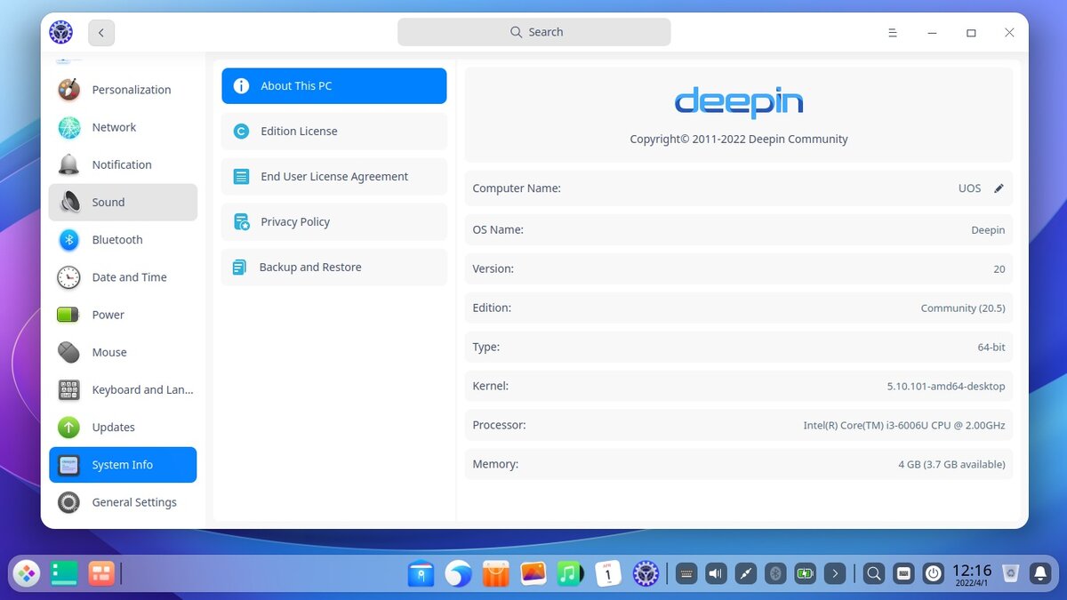
Task: Click the OS Name value Deepin
Action: point(988,230)
